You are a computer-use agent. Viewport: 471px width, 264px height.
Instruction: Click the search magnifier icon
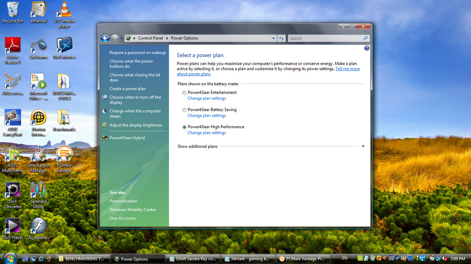tap(365, 38)
